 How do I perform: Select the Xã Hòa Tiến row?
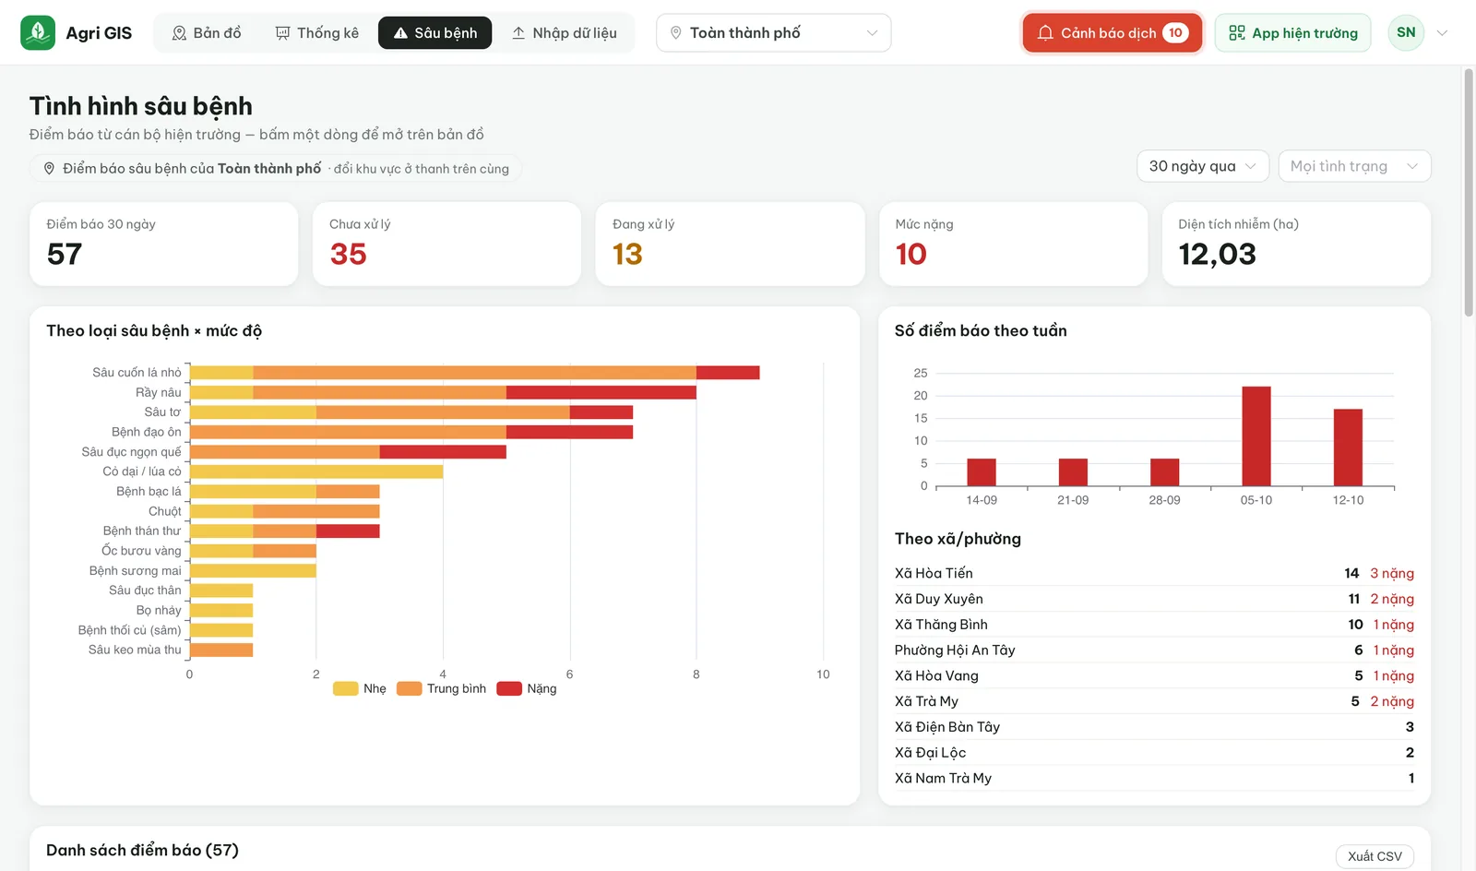(1154, 573)
